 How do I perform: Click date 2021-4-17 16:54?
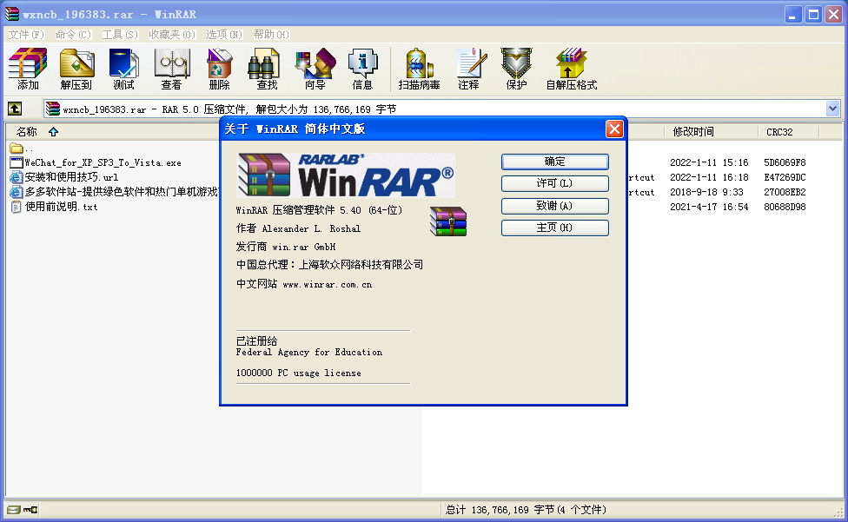[709, 207]
